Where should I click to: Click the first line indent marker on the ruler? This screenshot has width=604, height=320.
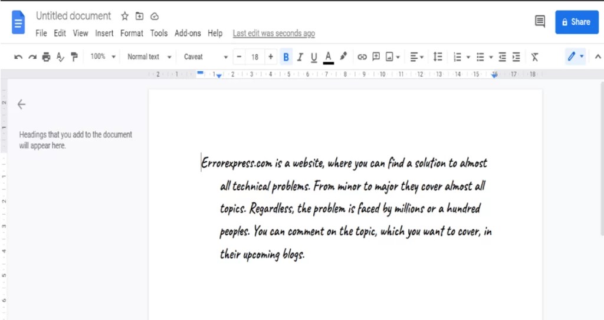[x=200, y=72]
